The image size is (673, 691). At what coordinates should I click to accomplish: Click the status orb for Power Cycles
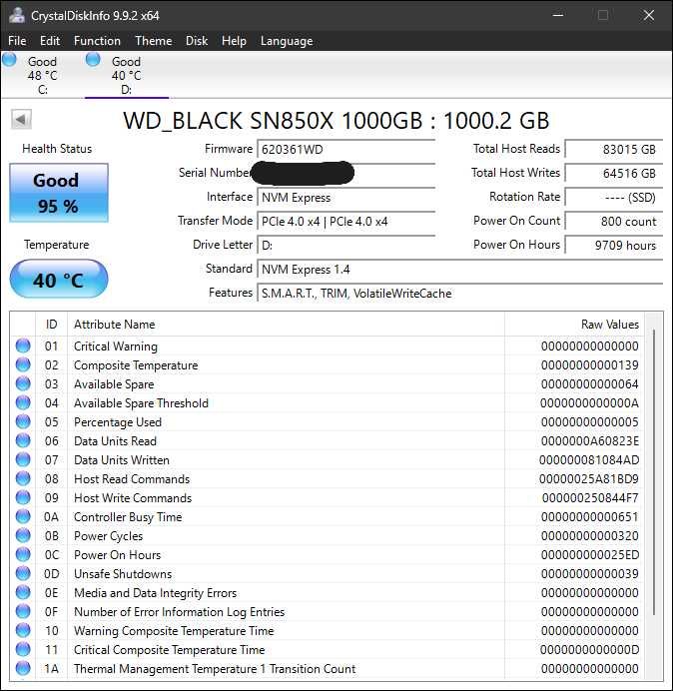23,535
